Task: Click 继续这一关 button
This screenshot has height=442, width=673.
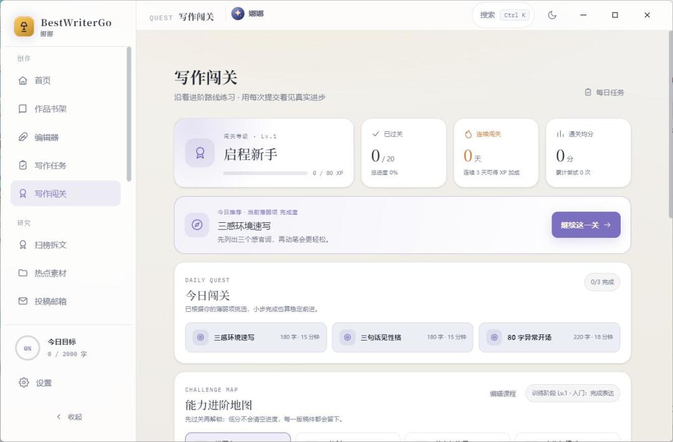Action: point(586,225)
